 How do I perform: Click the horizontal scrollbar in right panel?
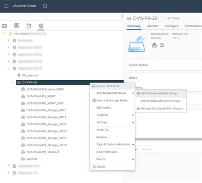[168, 139]
